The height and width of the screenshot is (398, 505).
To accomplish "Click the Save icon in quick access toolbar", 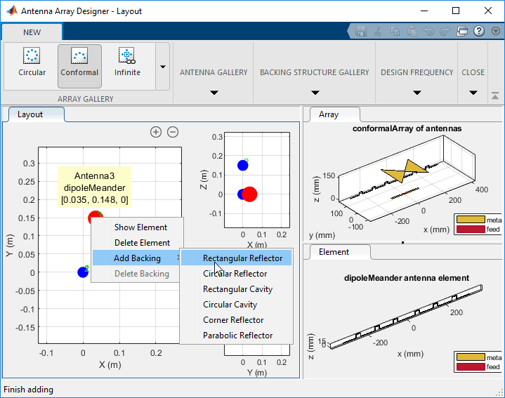I will click(x=361, y=31).
